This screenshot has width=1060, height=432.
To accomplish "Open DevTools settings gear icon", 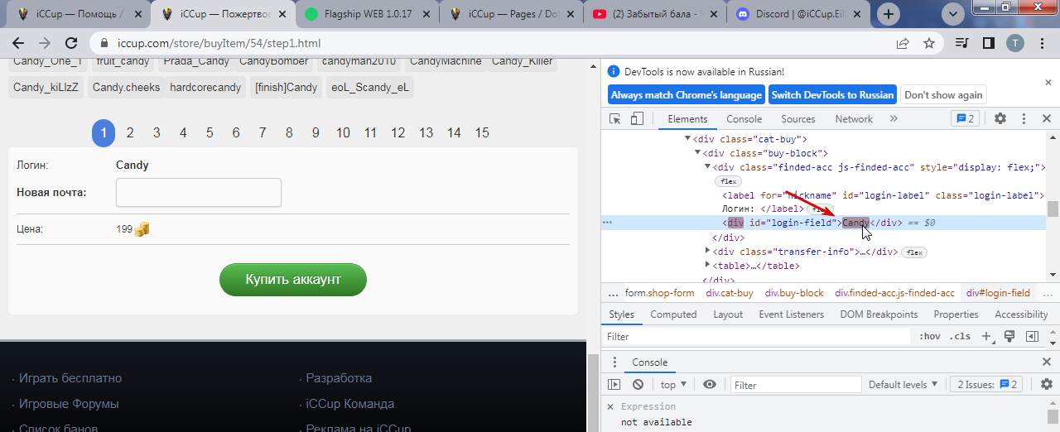I will point(1000,119).
